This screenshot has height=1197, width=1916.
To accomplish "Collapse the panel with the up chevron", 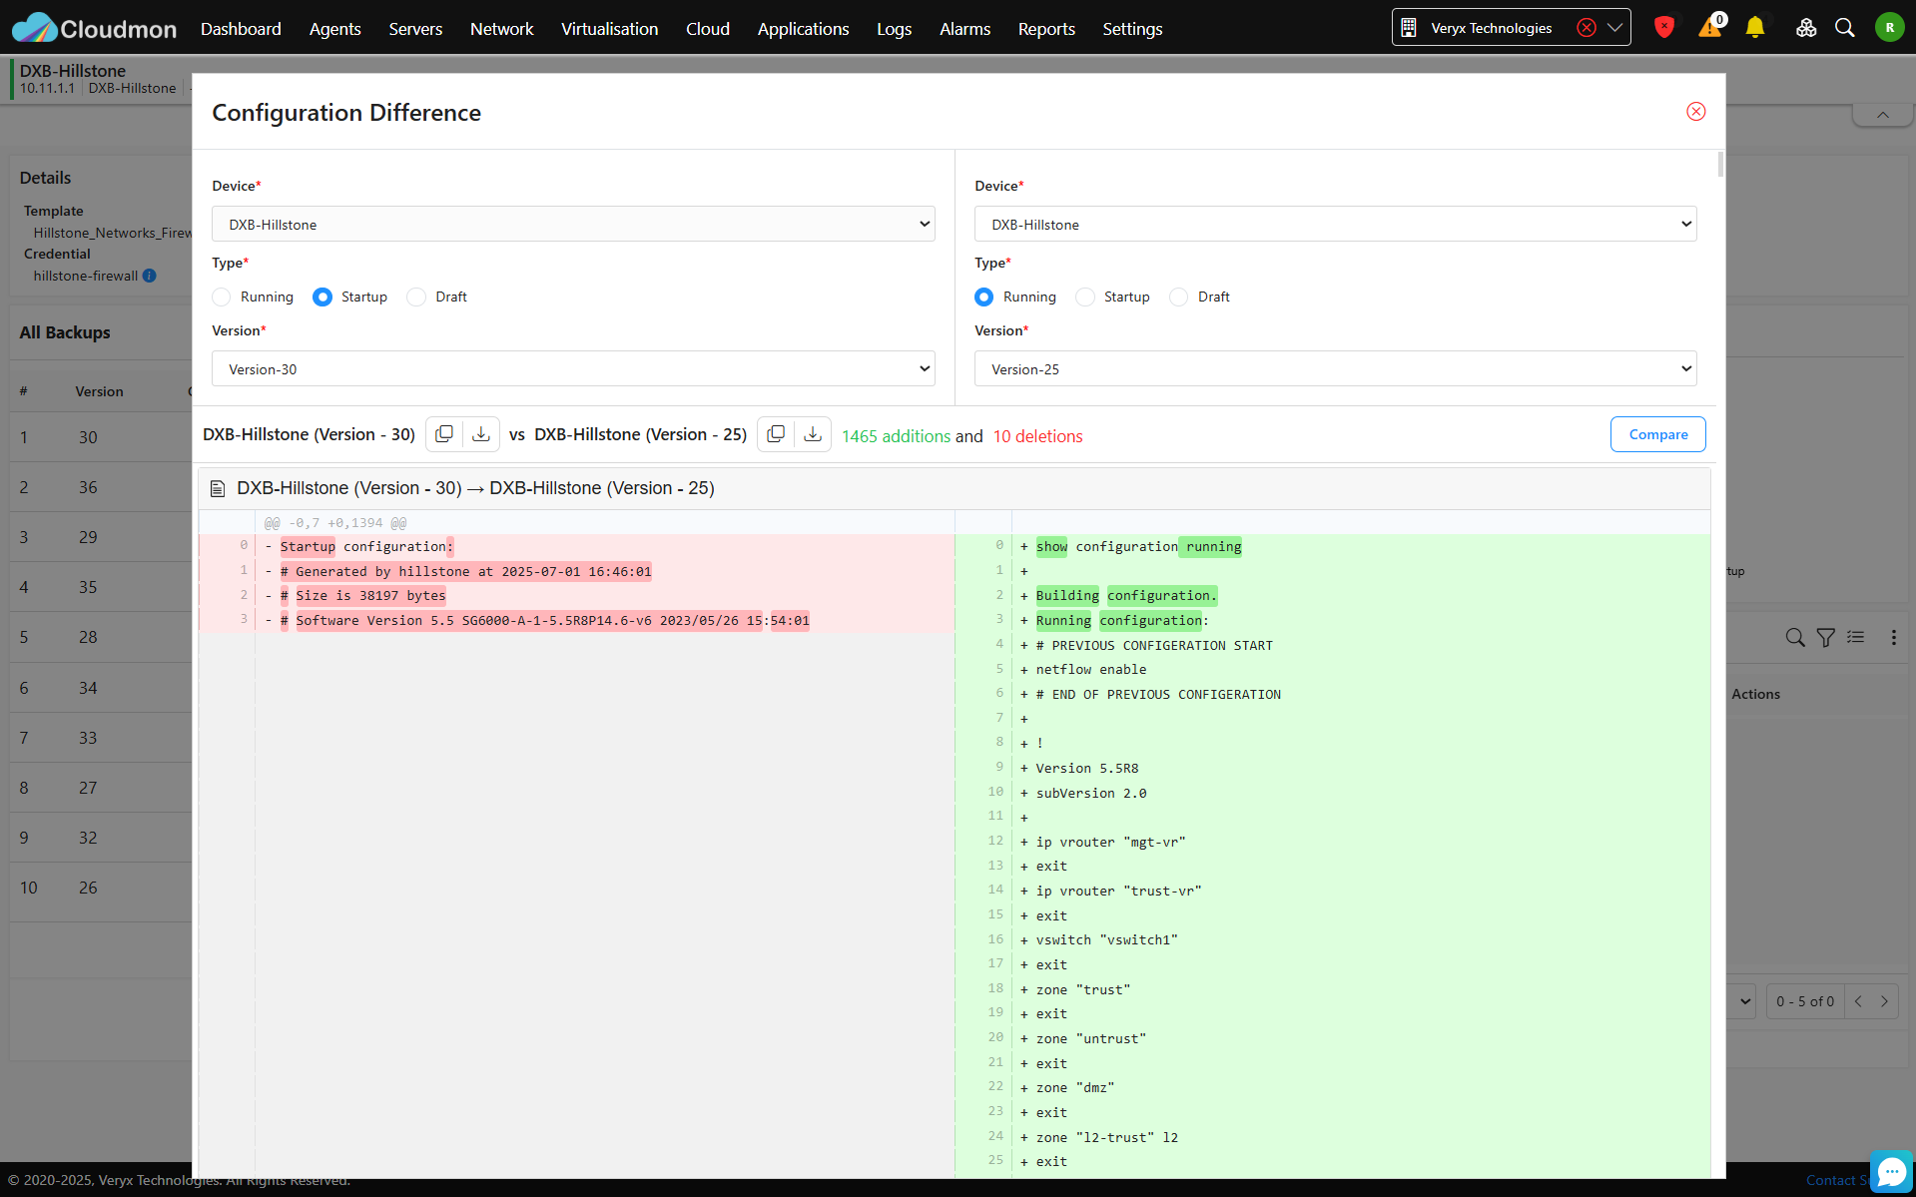I will tap(1883, 115).
